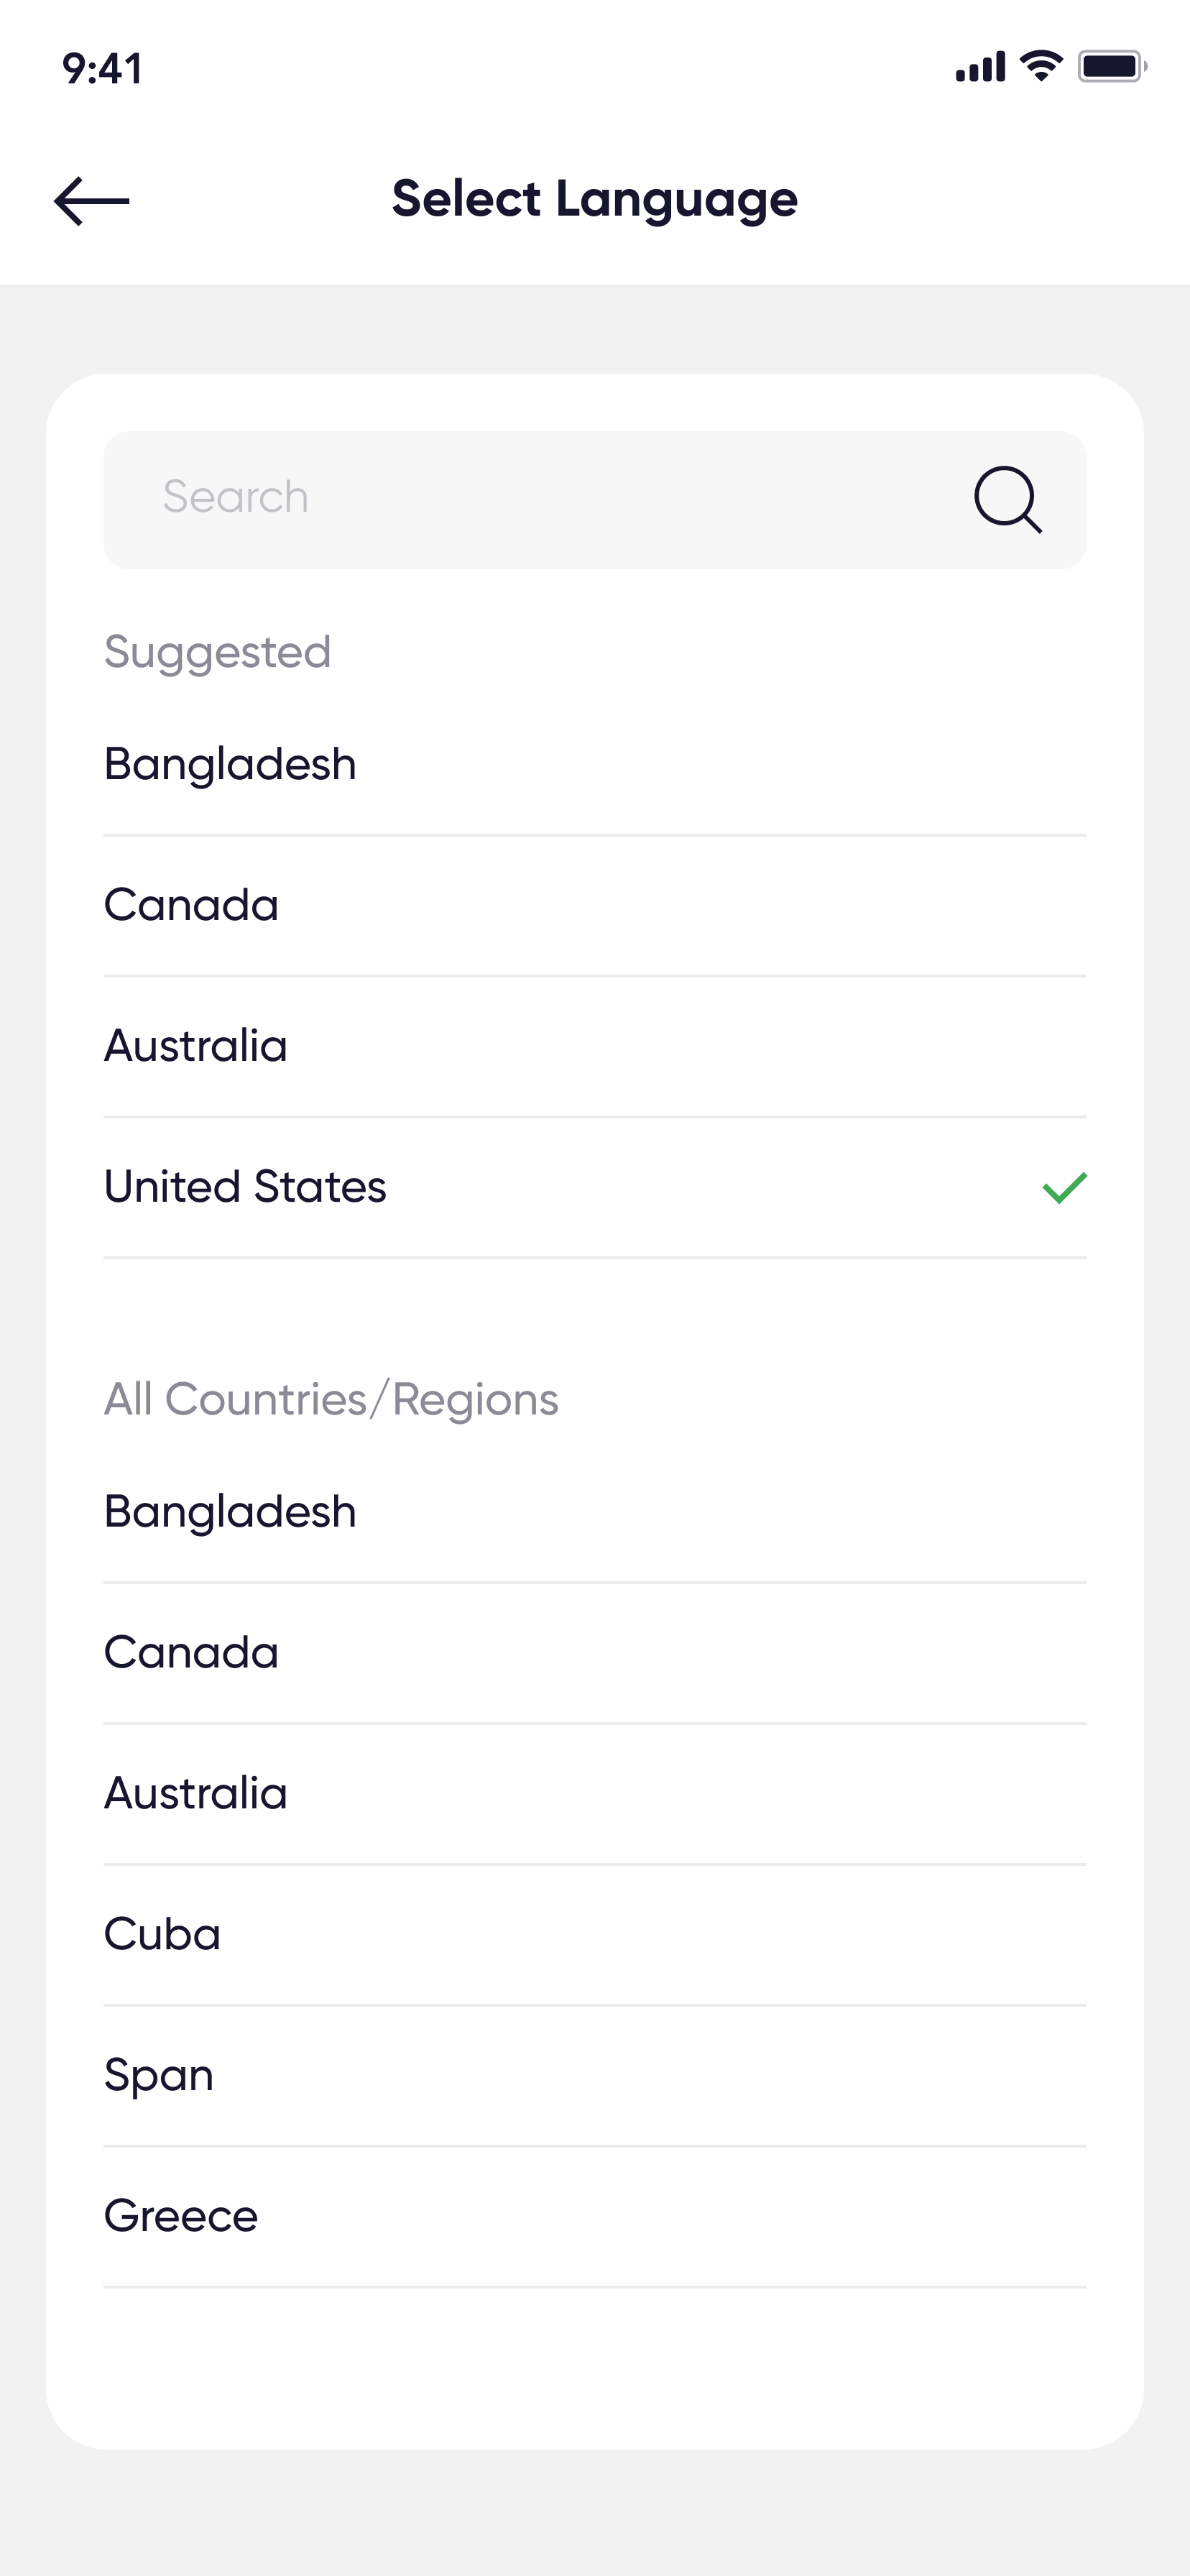
Task: Tap the Select Language title
Action: coord(595,199)
